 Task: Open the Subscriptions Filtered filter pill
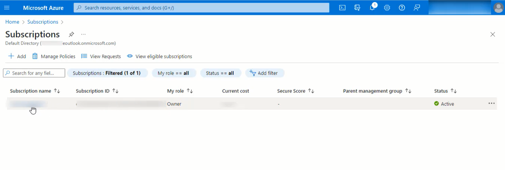coord(107,73)
